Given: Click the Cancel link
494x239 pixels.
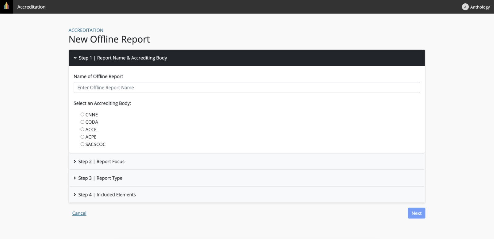Looking at the screenshot, I should tap(79, 213).
